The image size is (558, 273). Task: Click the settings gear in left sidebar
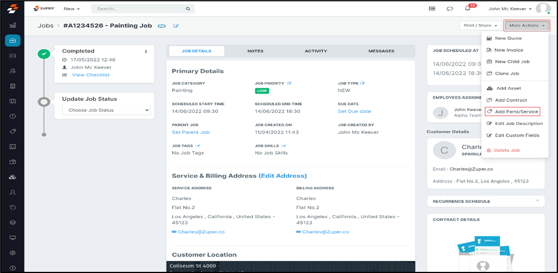coord(13,252)
